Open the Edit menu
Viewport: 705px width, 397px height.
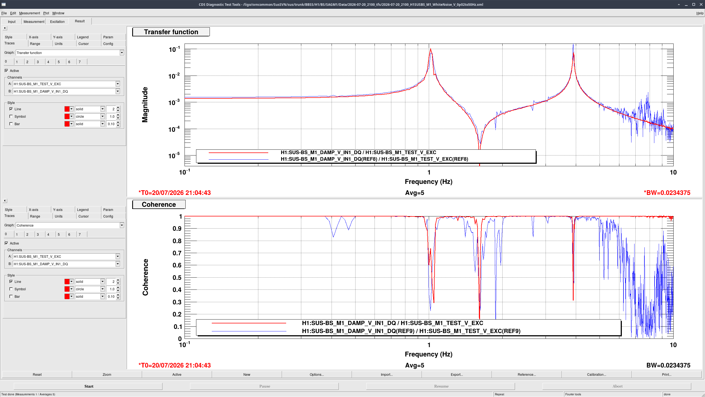tap(13, 13)
